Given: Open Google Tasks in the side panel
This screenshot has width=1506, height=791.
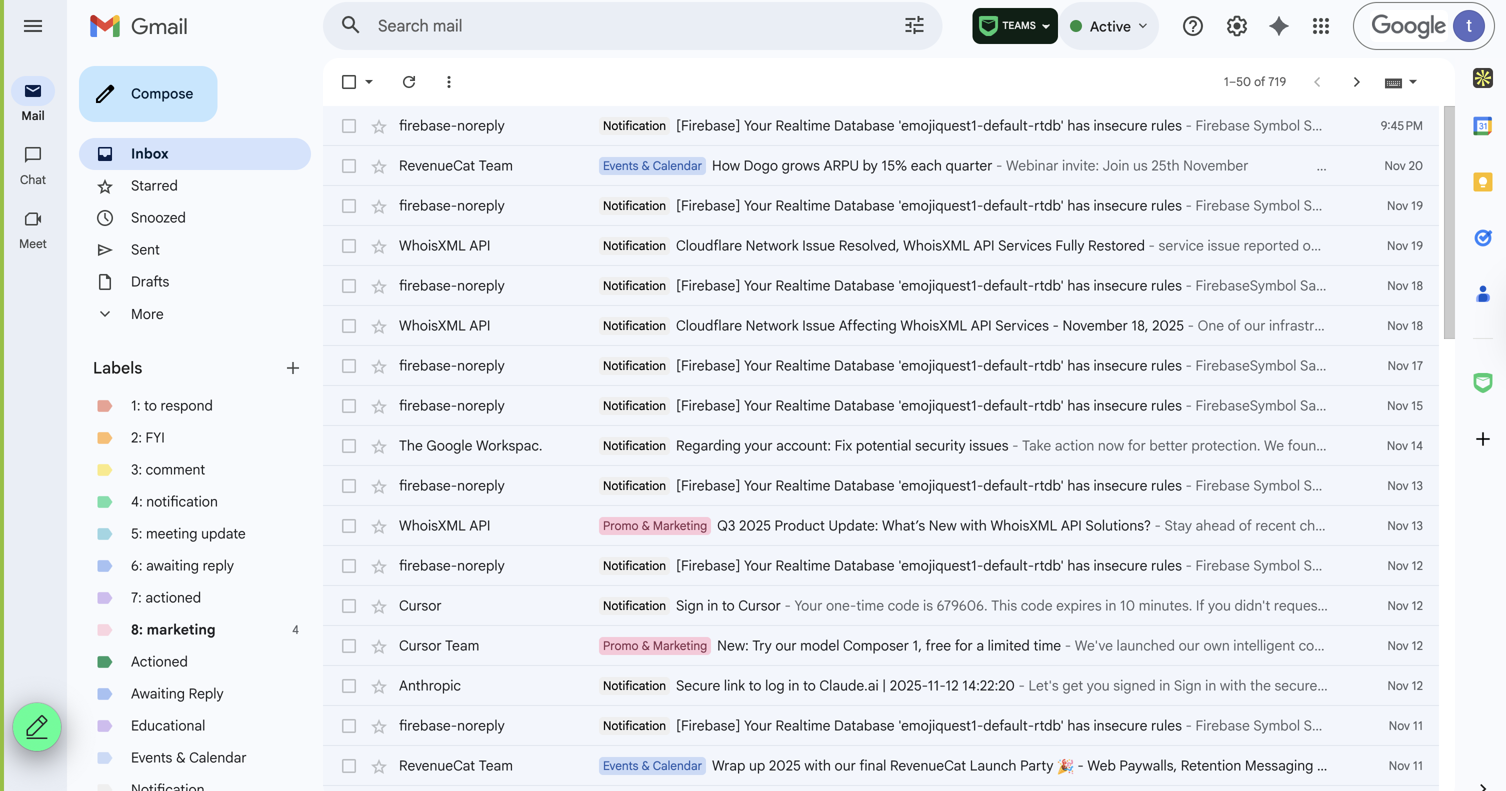Looking at the screenshot, I should click(1483, 238).
